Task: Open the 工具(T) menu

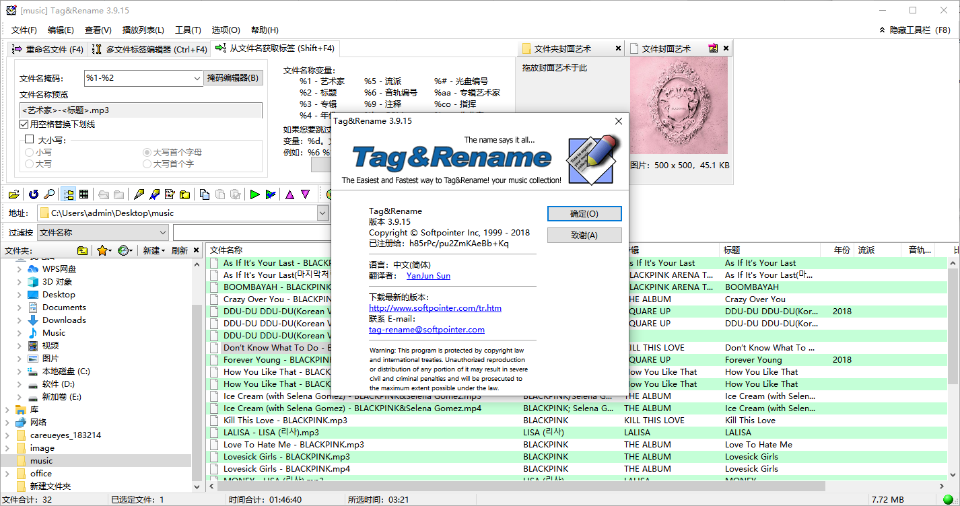Action: pos(188,30)
